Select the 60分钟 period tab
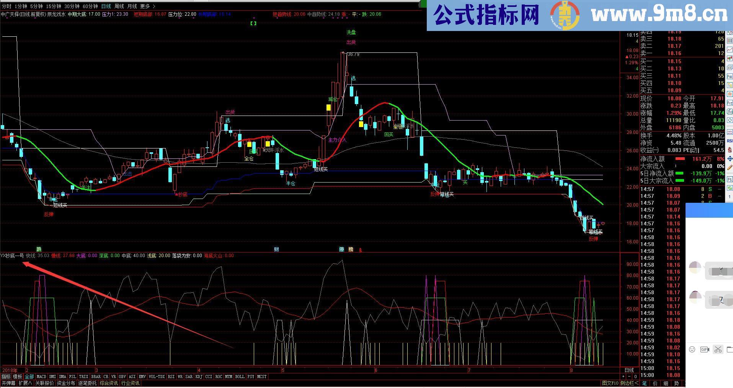 pyautogui.click(x=90, y=6)
